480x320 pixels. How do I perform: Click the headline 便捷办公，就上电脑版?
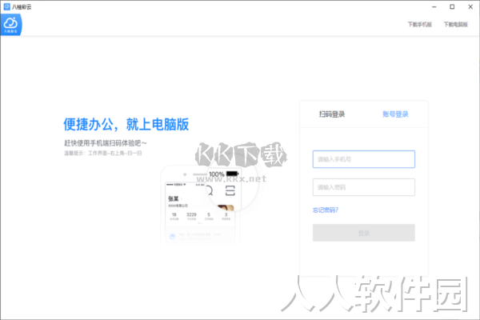(126, 125)
